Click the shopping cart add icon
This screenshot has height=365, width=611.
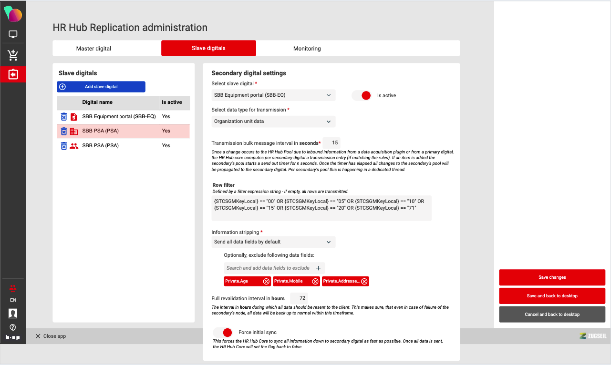tap(13, 55)
